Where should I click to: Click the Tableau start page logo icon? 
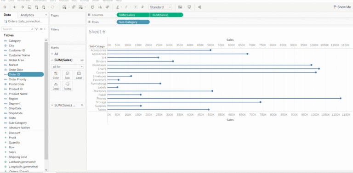5,7
